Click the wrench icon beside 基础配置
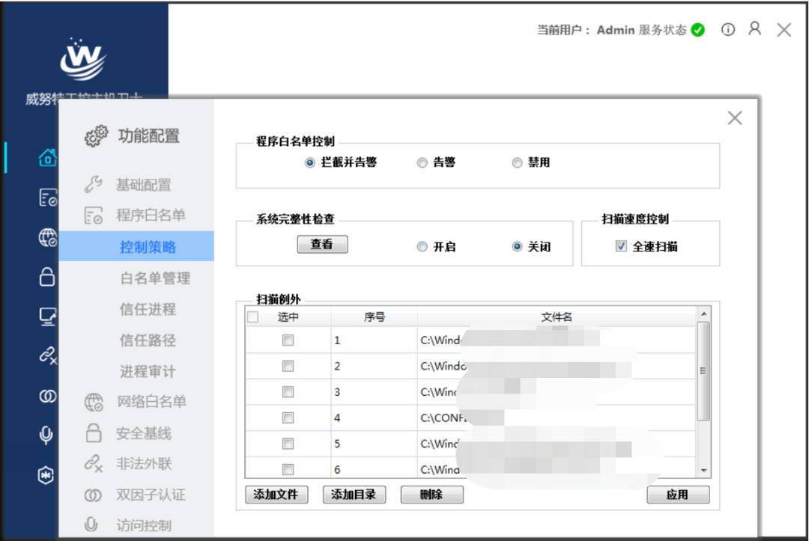The width and height of the screenshot is (809, 541). [94, 184]
